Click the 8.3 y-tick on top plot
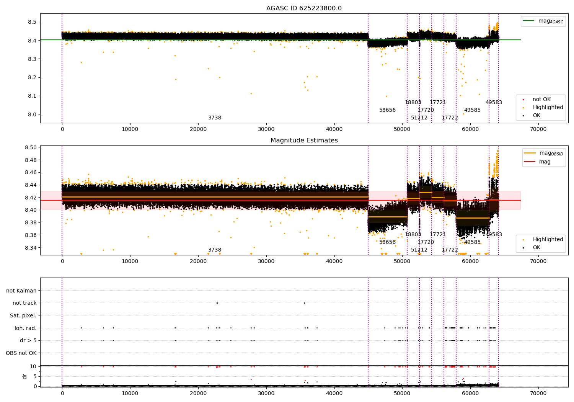The width and height of the screenshot is (574, 402). [32, 59]
